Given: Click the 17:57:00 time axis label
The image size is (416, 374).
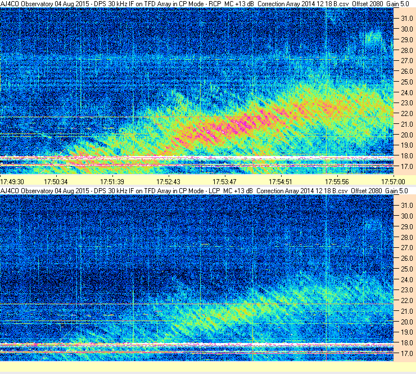Looking at the screenshot, I should 393,182.
